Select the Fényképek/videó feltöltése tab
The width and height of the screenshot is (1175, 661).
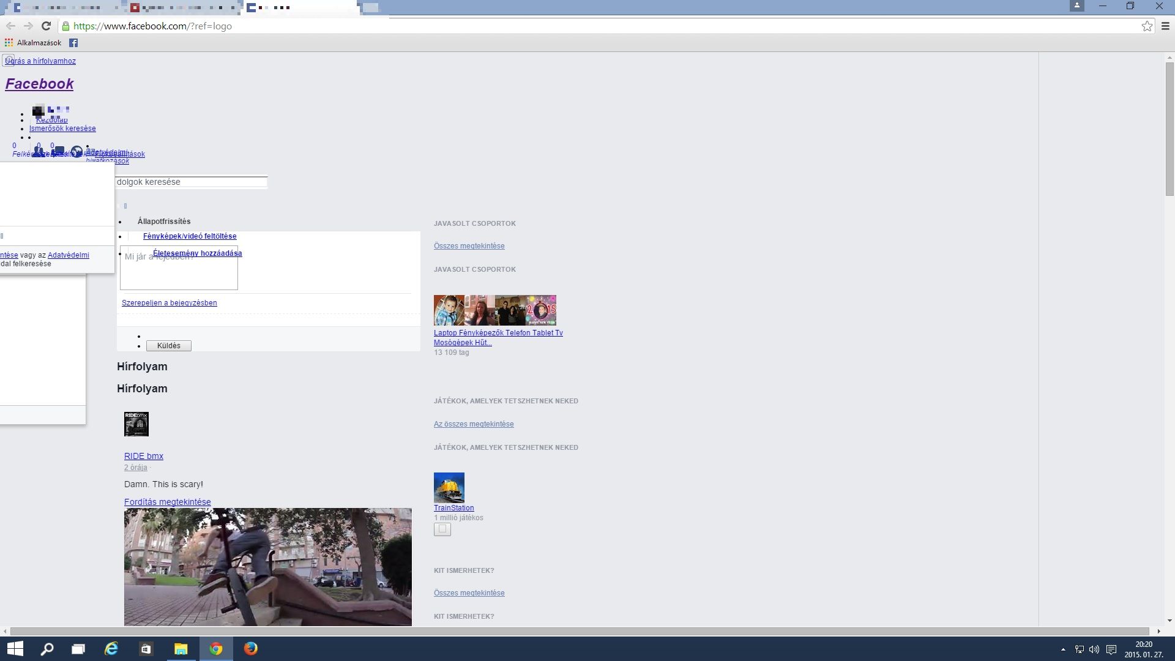click(190, 236)
